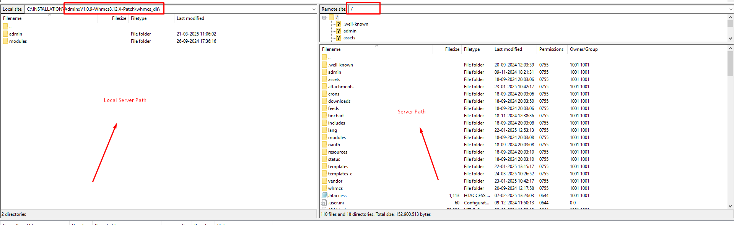734x225 pixels.
Task: Collapse the root node in remote tree
Action: tap(324, 18)
